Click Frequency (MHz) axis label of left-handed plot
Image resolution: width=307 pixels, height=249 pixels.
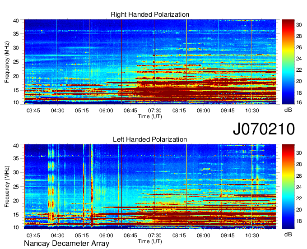click(x=7, y=187)
